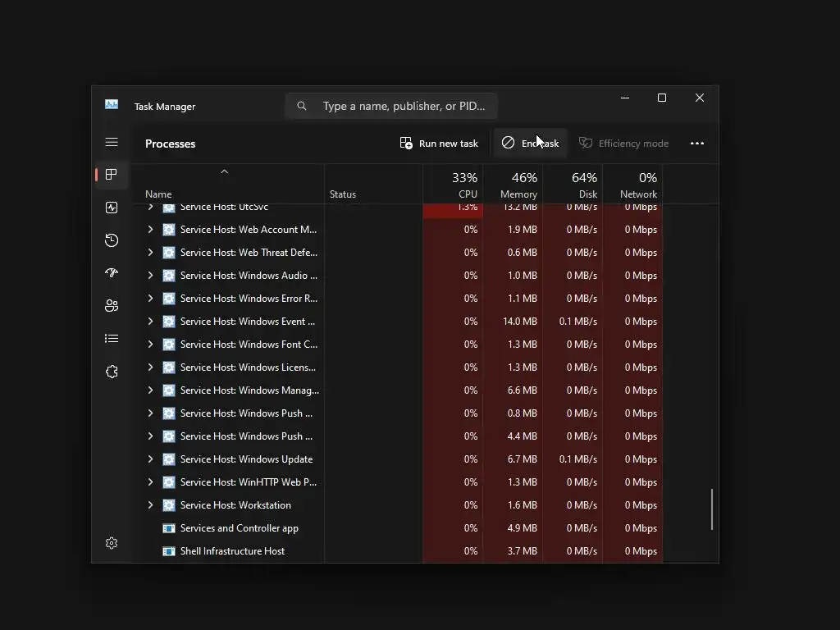Expand Service Host: Windows Event row

(x=151, y=322)
